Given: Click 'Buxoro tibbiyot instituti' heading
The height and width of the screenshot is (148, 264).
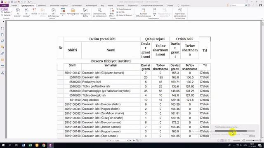Looking at the screenshot, I should coord(111,61).
